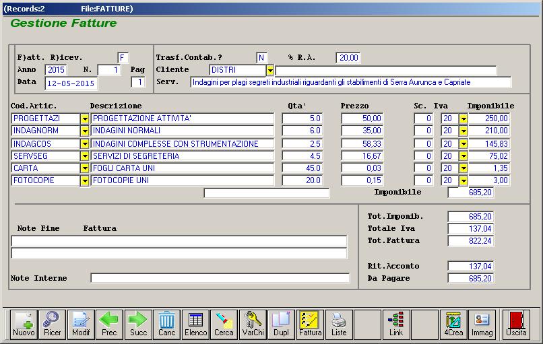
Task: Click the Qta' field showing 45.0
Action: pyautogui.click(x=302, y=168)
